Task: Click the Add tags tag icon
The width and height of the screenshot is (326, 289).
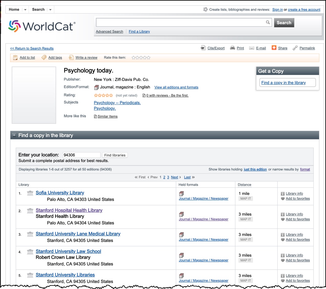Action: point(44,57)
